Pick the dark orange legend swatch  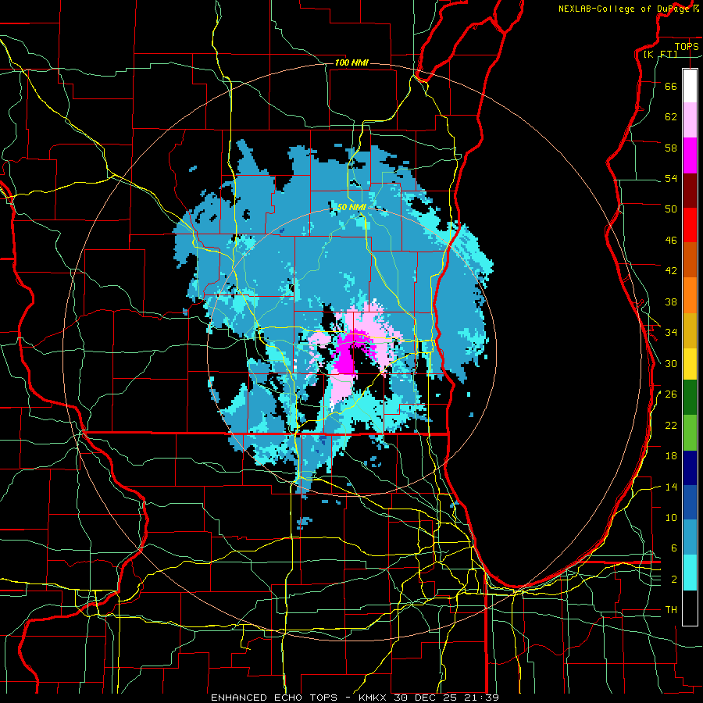click(x=690, y=260)
